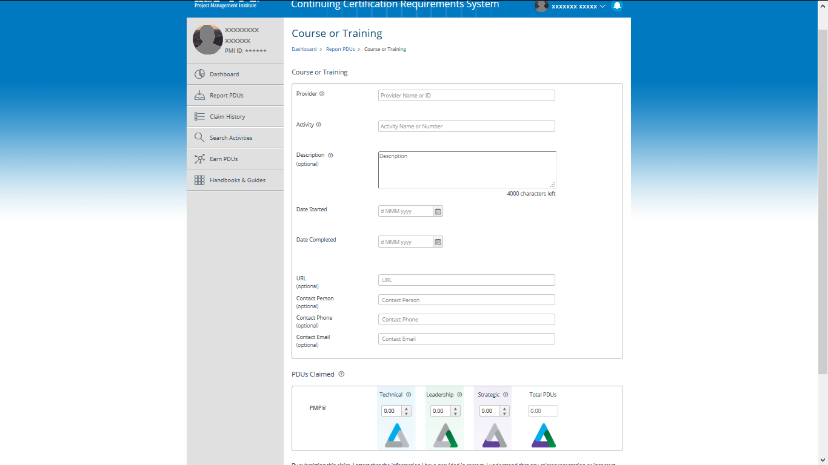Click the Strategic help icon

[506, 394]
